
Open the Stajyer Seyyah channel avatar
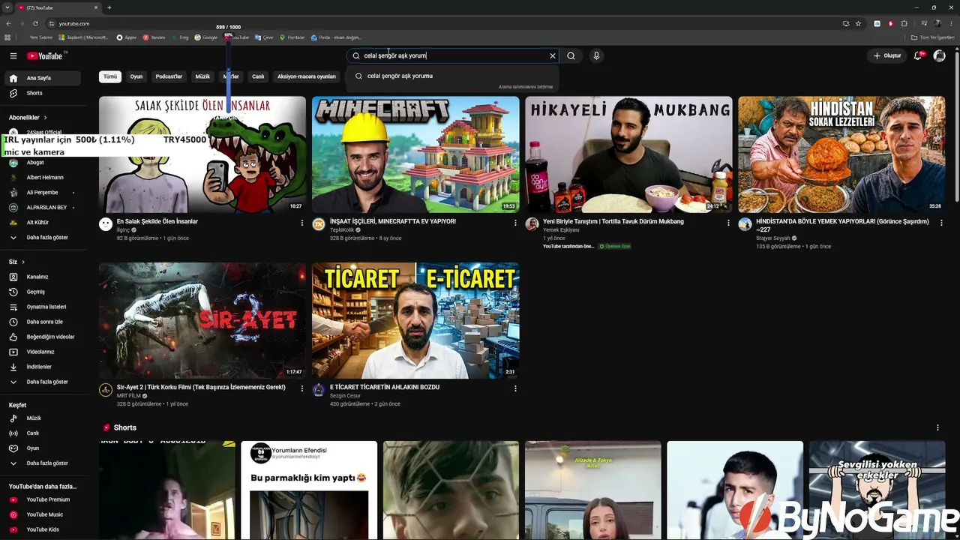click(745, 224)
